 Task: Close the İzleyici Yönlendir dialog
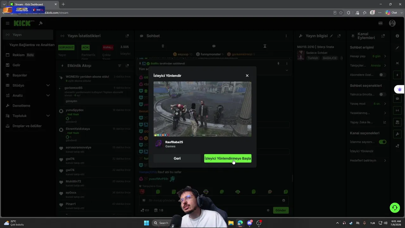tap(247, 76)
